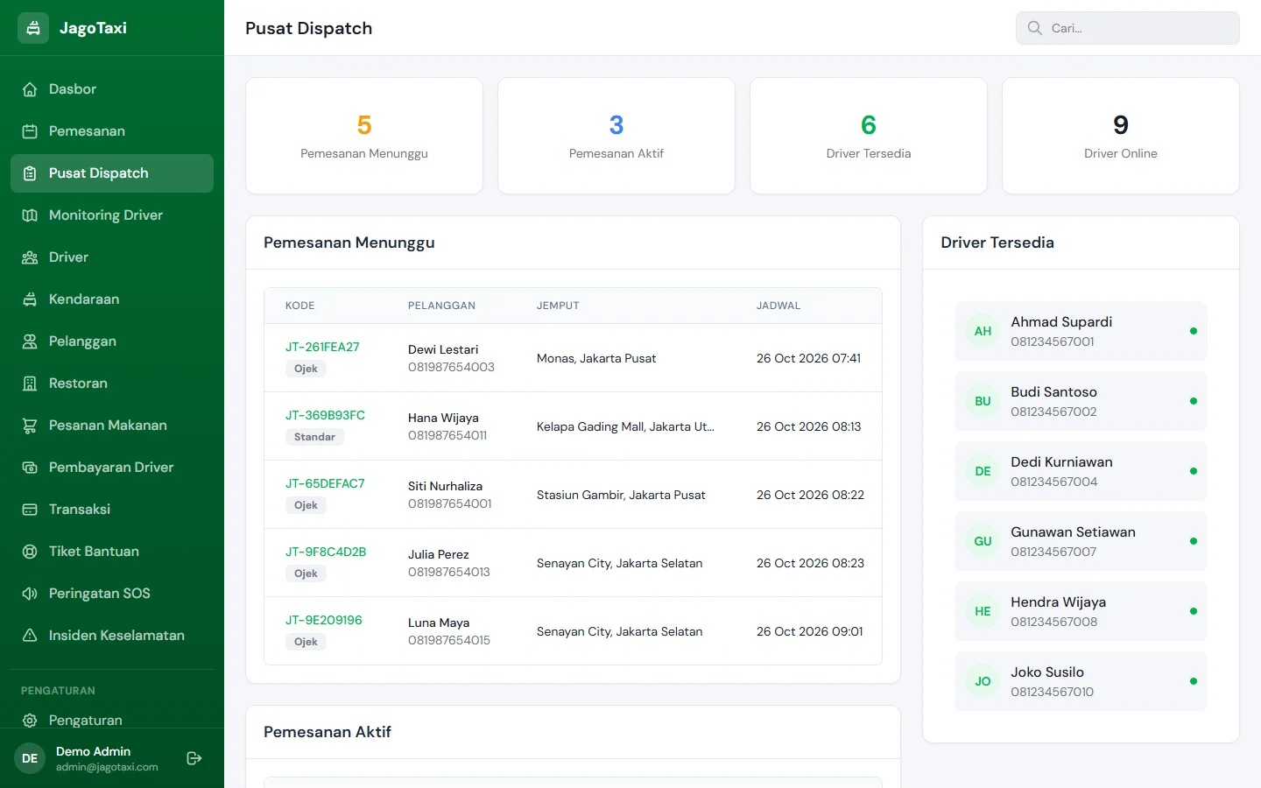Click the Peringatan SOS speaker icon
1261x788 pixels.
pos(30,594)
